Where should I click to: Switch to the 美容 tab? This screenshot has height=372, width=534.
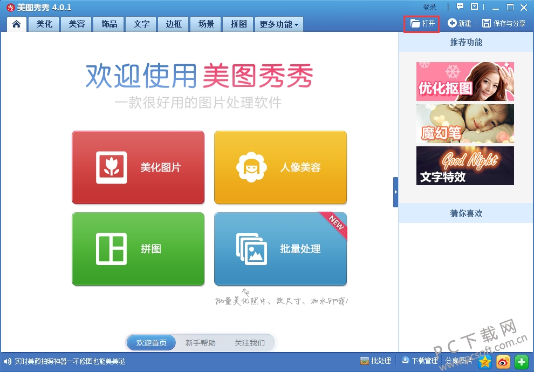[77, 24]
